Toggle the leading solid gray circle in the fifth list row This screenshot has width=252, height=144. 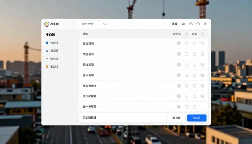[x=179, y=86]
